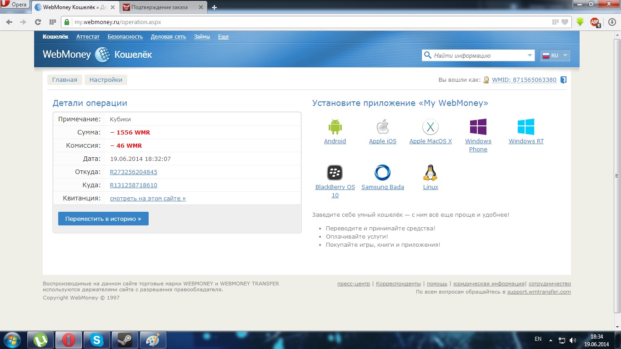Open the Windows Start menu
Screen dimensions: 621x349
(x=12, y=340)
